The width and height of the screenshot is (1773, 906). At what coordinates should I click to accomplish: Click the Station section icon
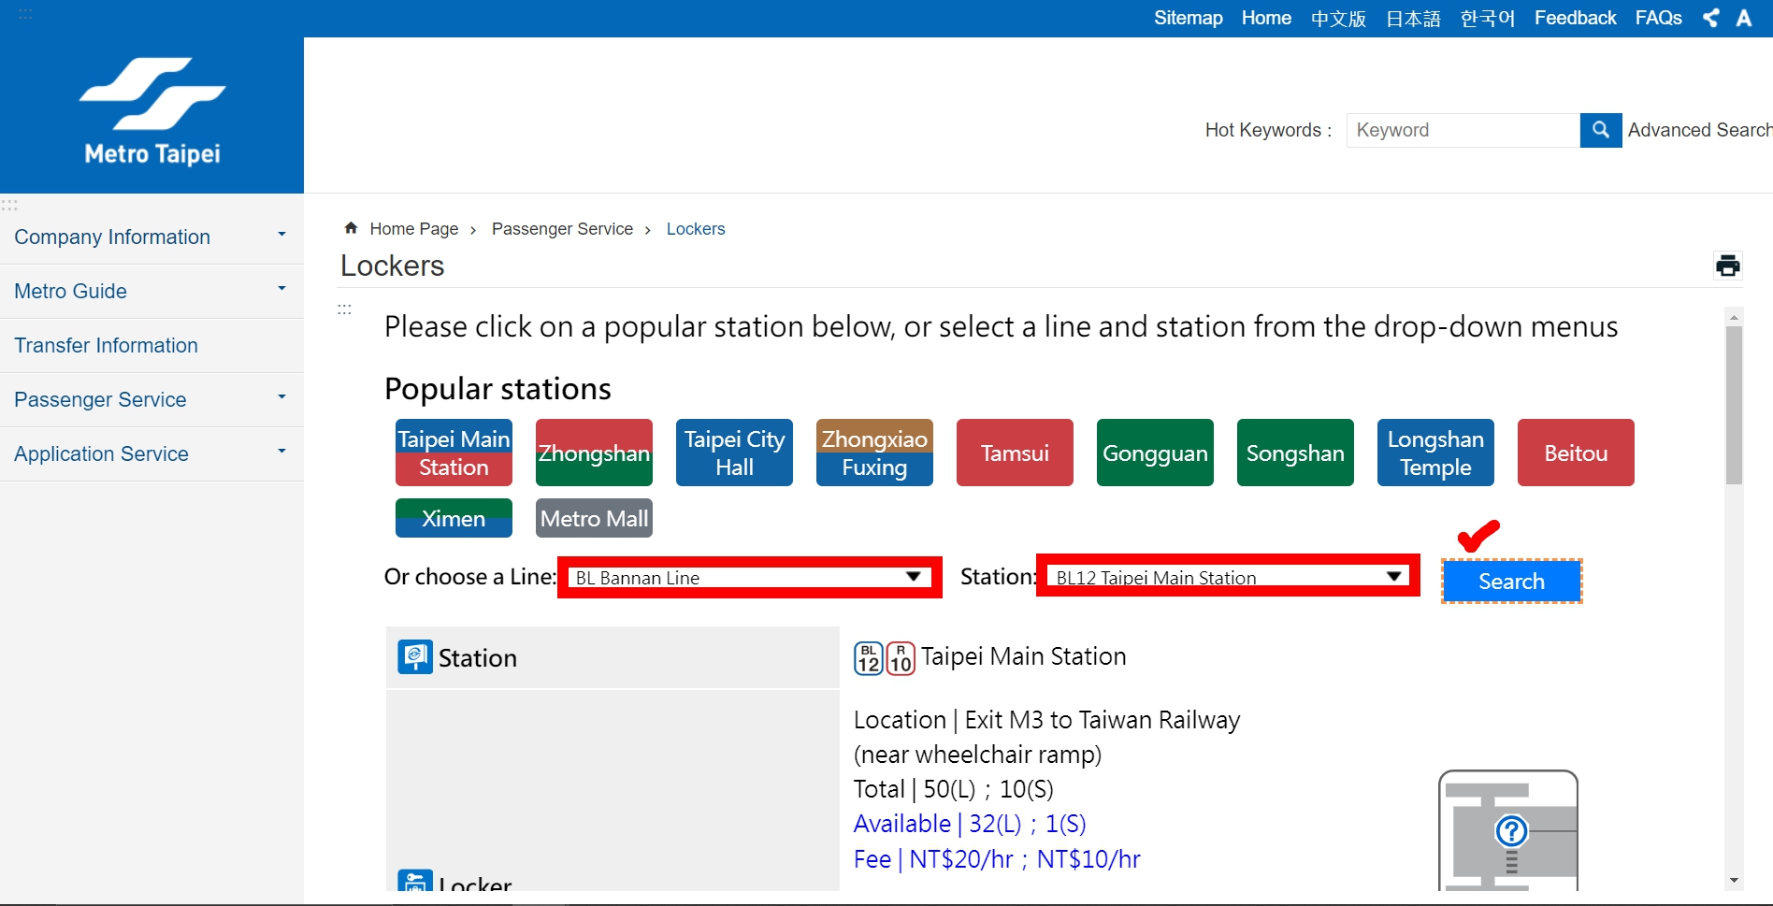tap(415, 657)
